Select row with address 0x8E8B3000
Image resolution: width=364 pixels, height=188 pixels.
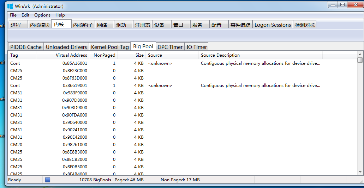183,152
